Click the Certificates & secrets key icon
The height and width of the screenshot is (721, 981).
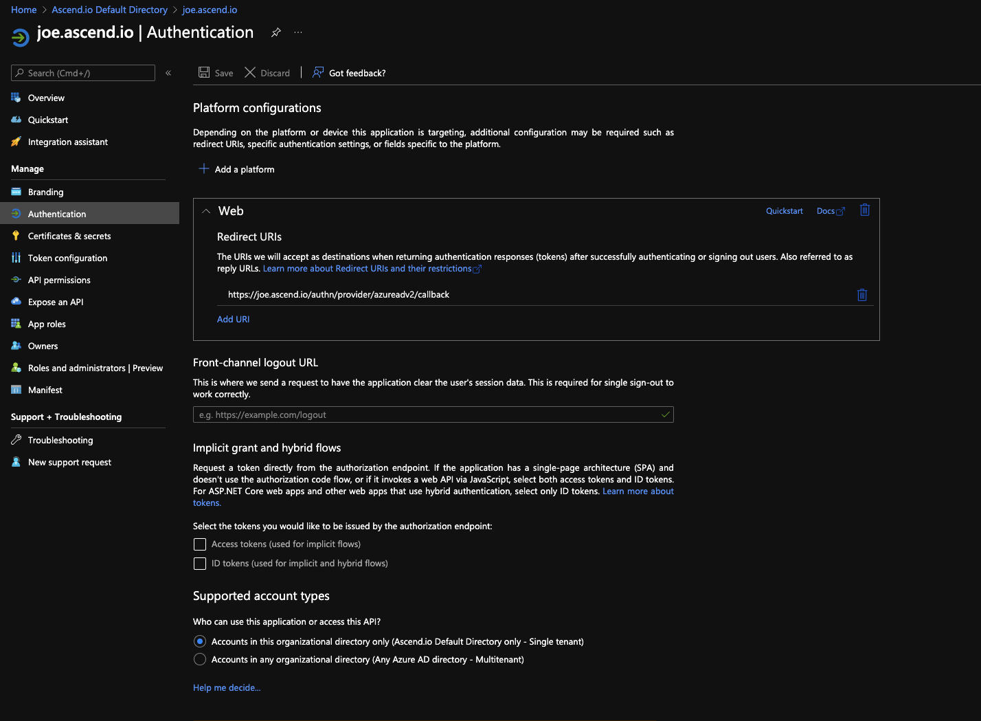coord(16,236)
